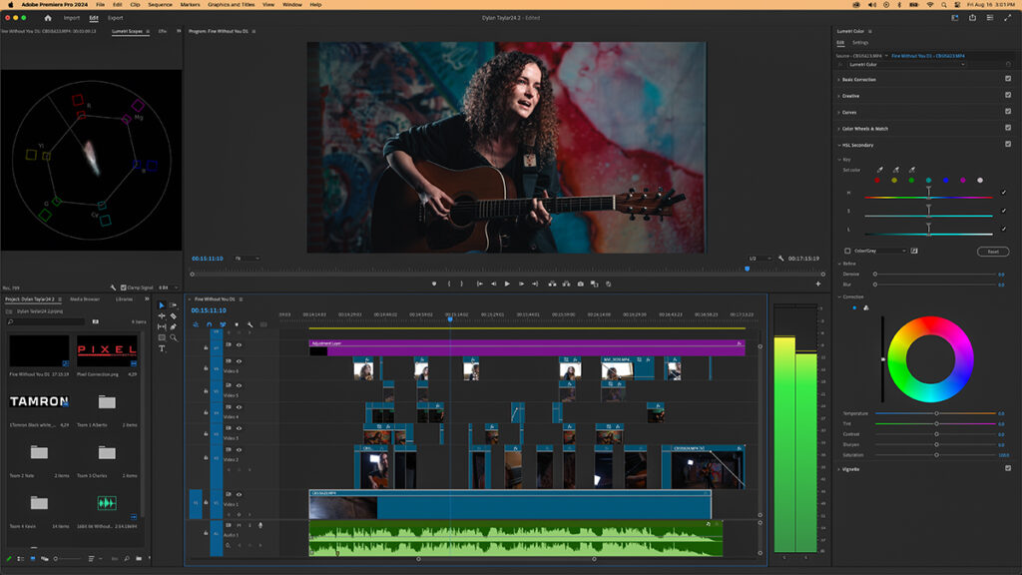Choose the Pen tool

click(174, 326)
